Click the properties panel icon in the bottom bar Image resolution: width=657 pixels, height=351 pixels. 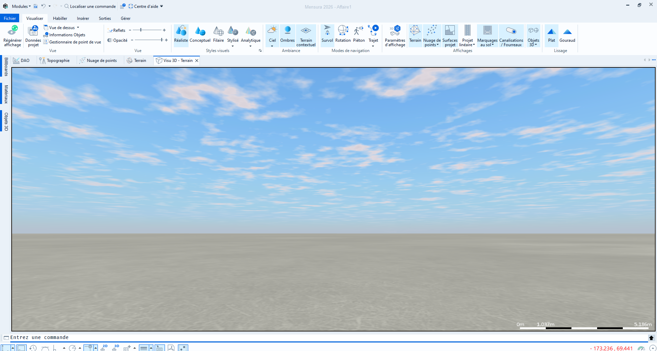click(x=159, y=348)
